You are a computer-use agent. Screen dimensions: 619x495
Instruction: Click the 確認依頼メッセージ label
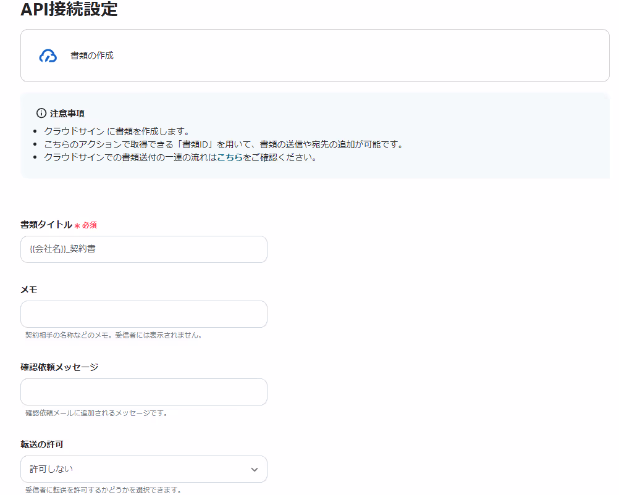(x=59, y=367)
